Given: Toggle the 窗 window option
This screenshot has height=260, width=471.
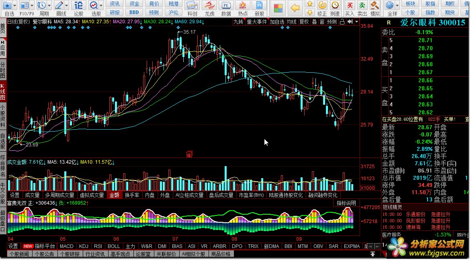Looking at the screenshot, I should [x=322, y=22].
